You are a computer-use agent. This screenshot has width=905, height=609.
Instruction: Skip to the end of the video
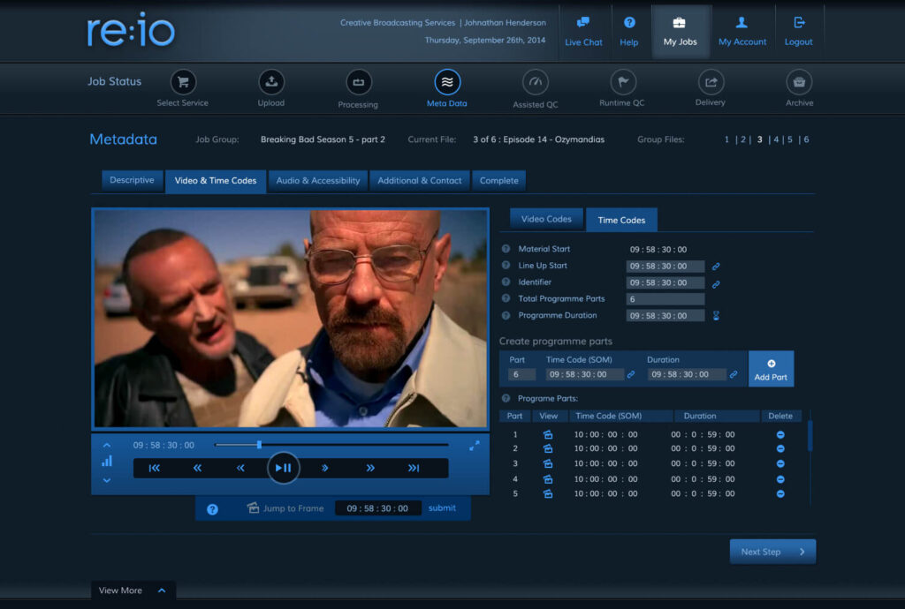pos(414,468)
